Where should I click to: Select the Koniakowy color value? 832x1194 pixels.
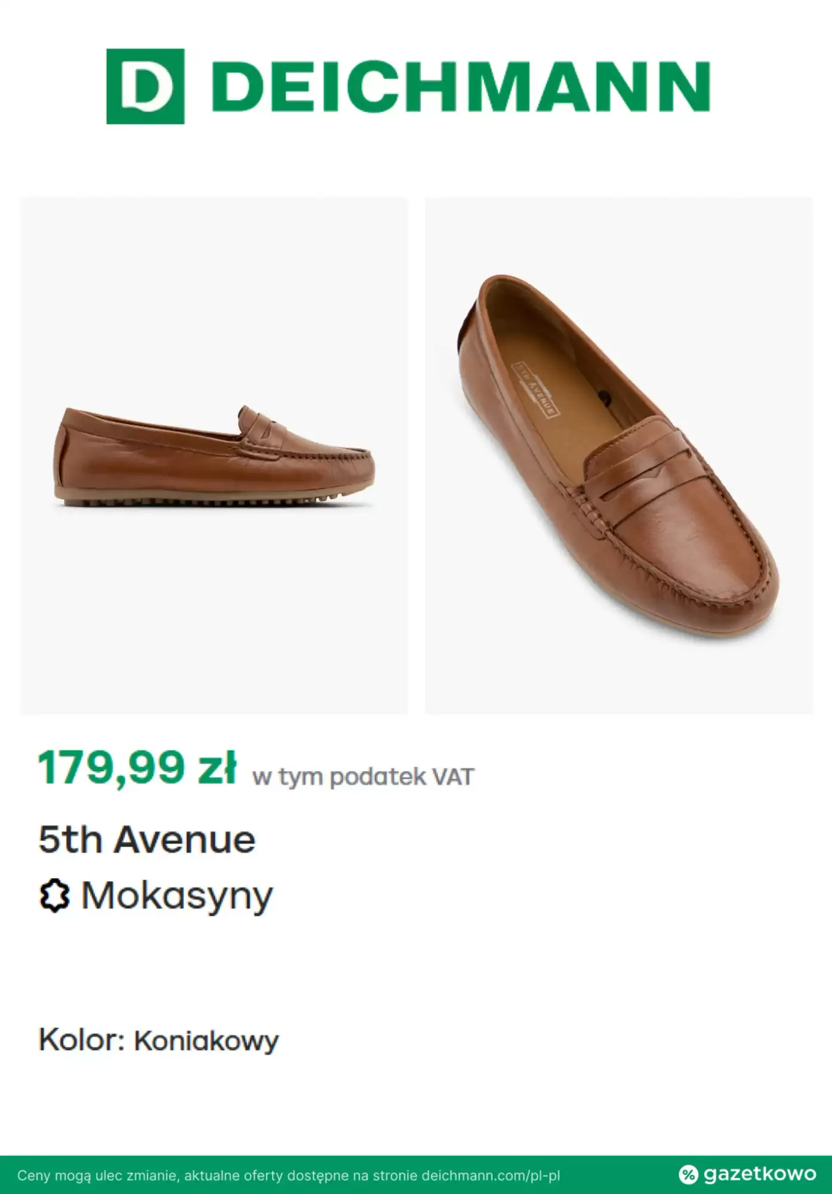pos(206,1041)
